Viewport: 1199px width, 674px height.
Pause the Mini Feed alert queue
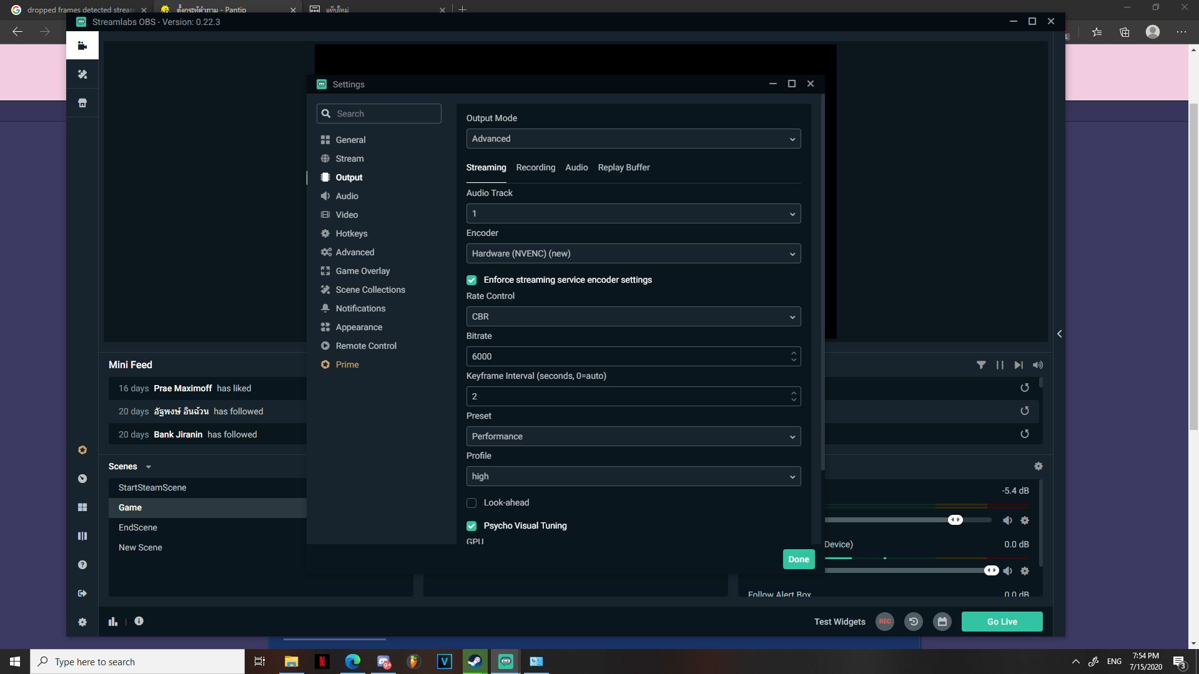point(1000,365)
